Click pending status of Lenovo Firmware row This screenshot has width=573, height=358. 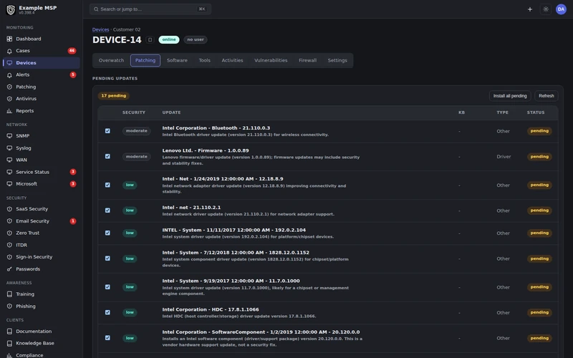539,156
